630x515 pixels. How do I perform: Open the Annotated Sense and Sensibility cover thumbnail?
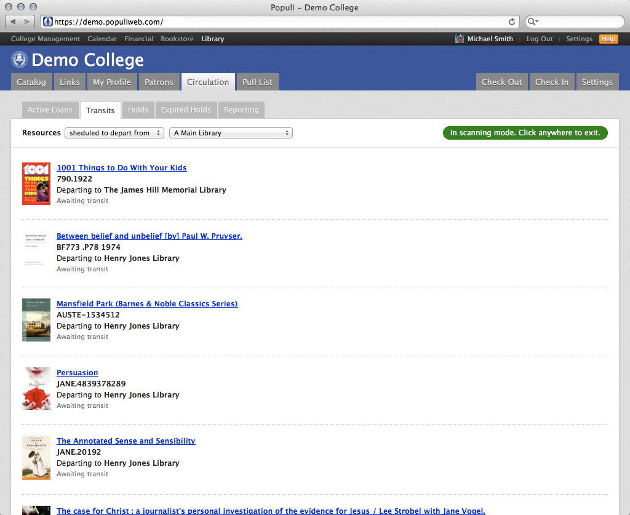coord(36,458)
